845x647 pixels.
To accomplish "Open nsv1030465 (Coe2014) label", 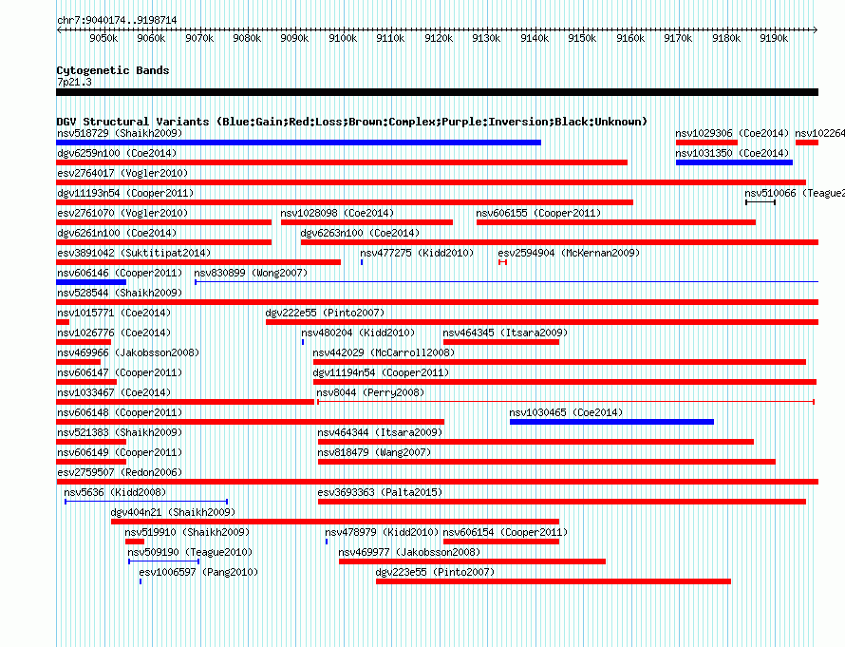I will tap(567, 412).
